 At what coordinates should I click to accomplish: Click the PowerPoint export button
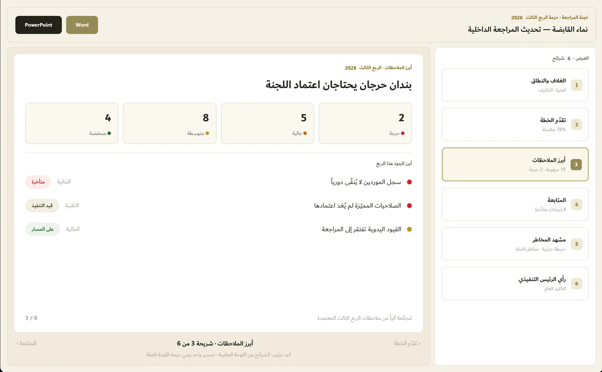point(38,25)
